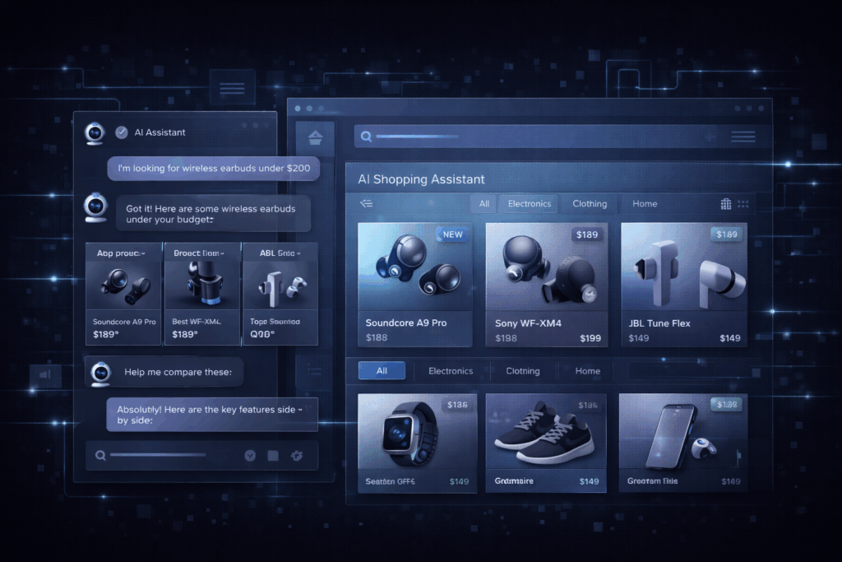Click the NEW badge on the Soundcore A9 Pro card
Screen dimensions: 842x562
click(453, 235)
